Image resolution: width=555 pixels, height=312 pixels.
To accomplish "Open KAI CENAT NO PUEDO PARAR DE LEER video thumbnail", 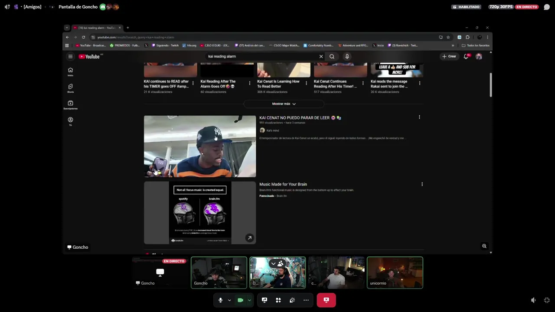I will (x=200, y=146).
